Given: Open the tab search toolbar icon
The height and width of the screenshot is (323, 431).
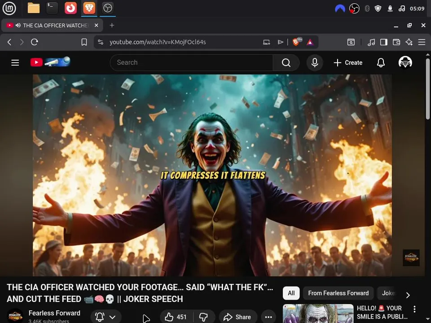Looking at the screenshot, I should click(351, 42).
